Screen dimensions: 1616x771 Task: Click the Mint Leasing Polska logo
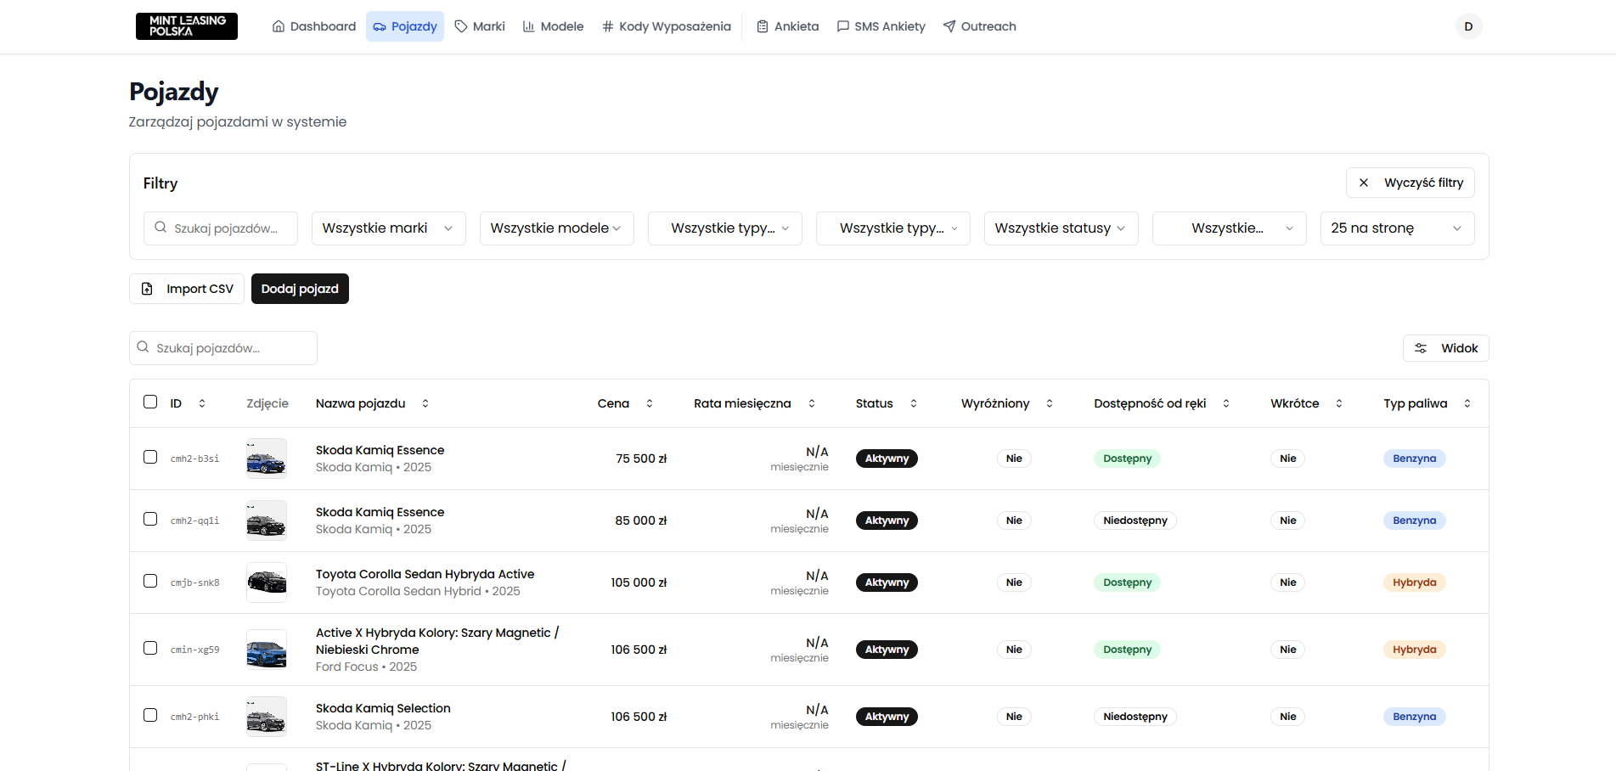(x=187, y=26)
